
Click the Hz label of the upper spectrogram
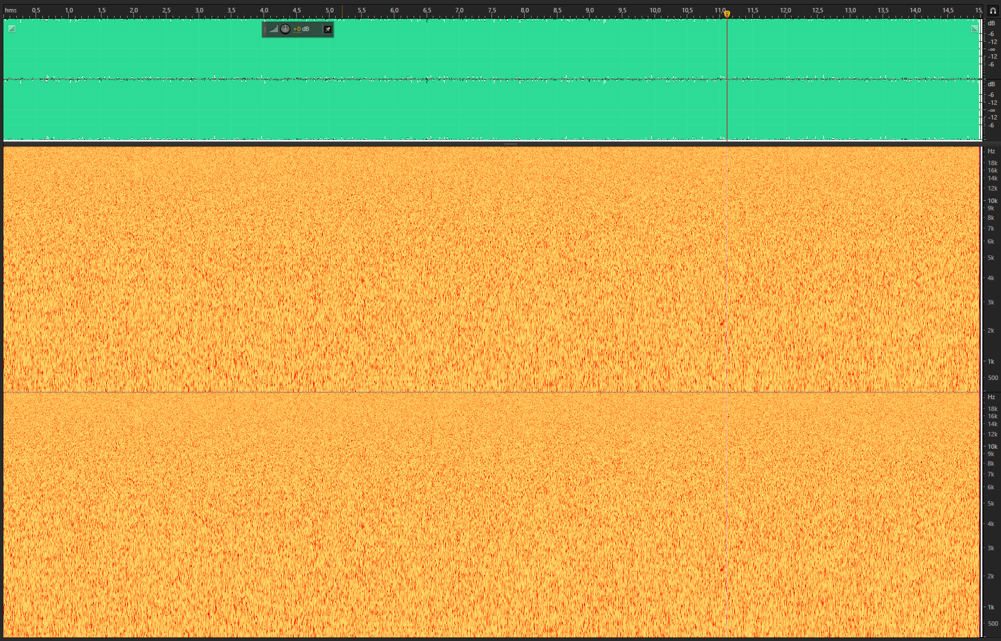click(991, 151)
